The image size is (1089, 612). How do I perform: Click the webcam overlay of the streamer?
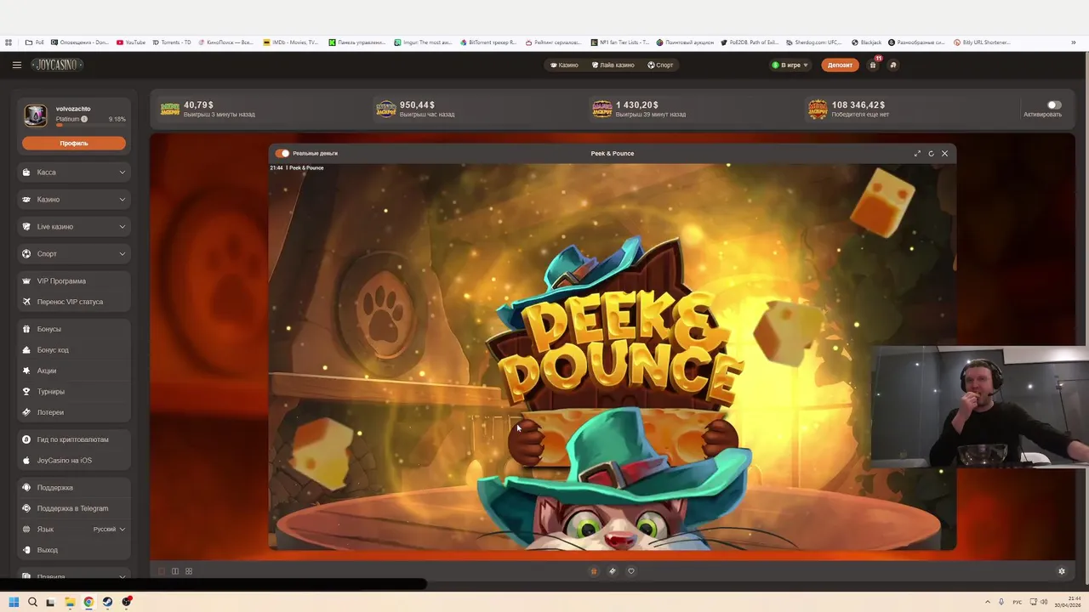(x=980, y=406)
